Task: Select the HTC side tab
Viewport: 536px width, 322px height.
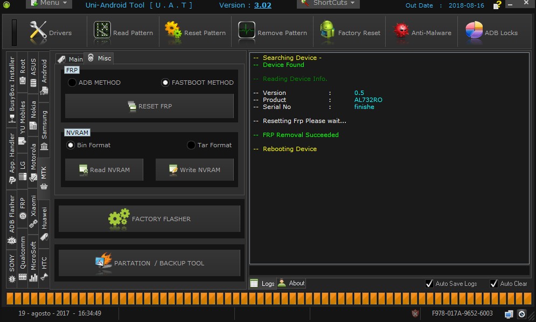Action: 44,268
